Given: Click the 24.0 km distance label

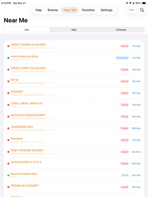Looking at the screenshot, I should (136, 164).
